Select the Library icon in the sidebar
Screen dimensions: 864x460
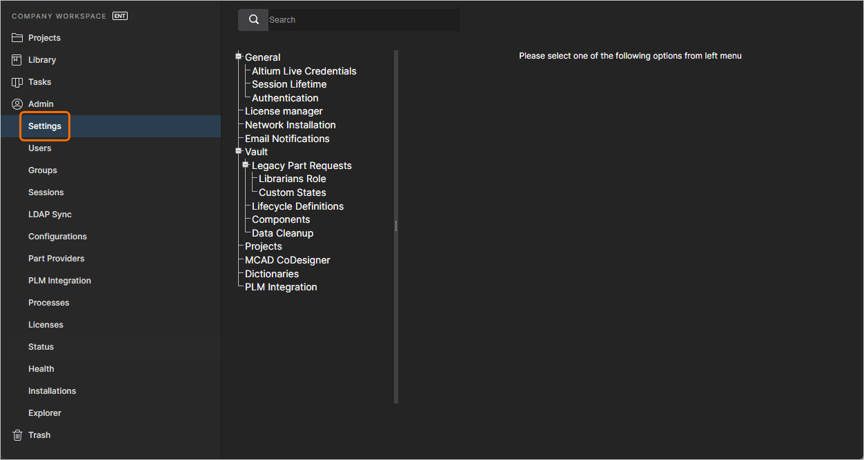[x=17, y=59]
